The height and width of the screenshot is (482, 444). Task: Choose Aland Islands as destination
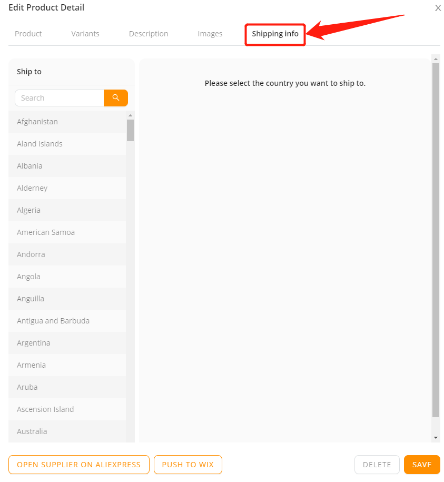click(x=67, y=144)
